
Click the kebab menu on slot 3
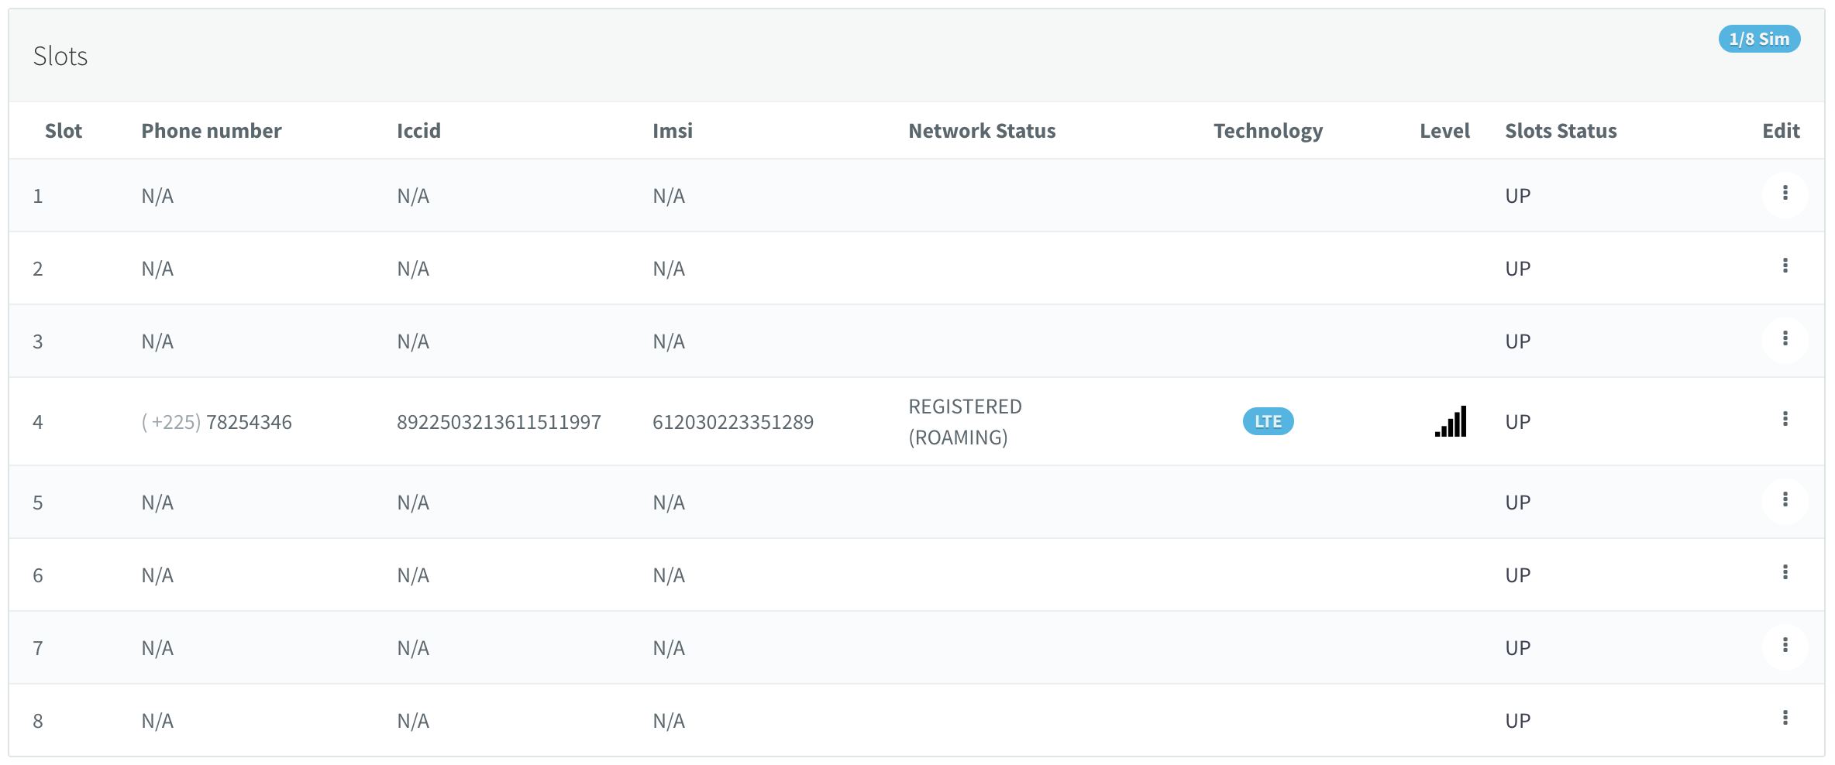(1785, 339)
